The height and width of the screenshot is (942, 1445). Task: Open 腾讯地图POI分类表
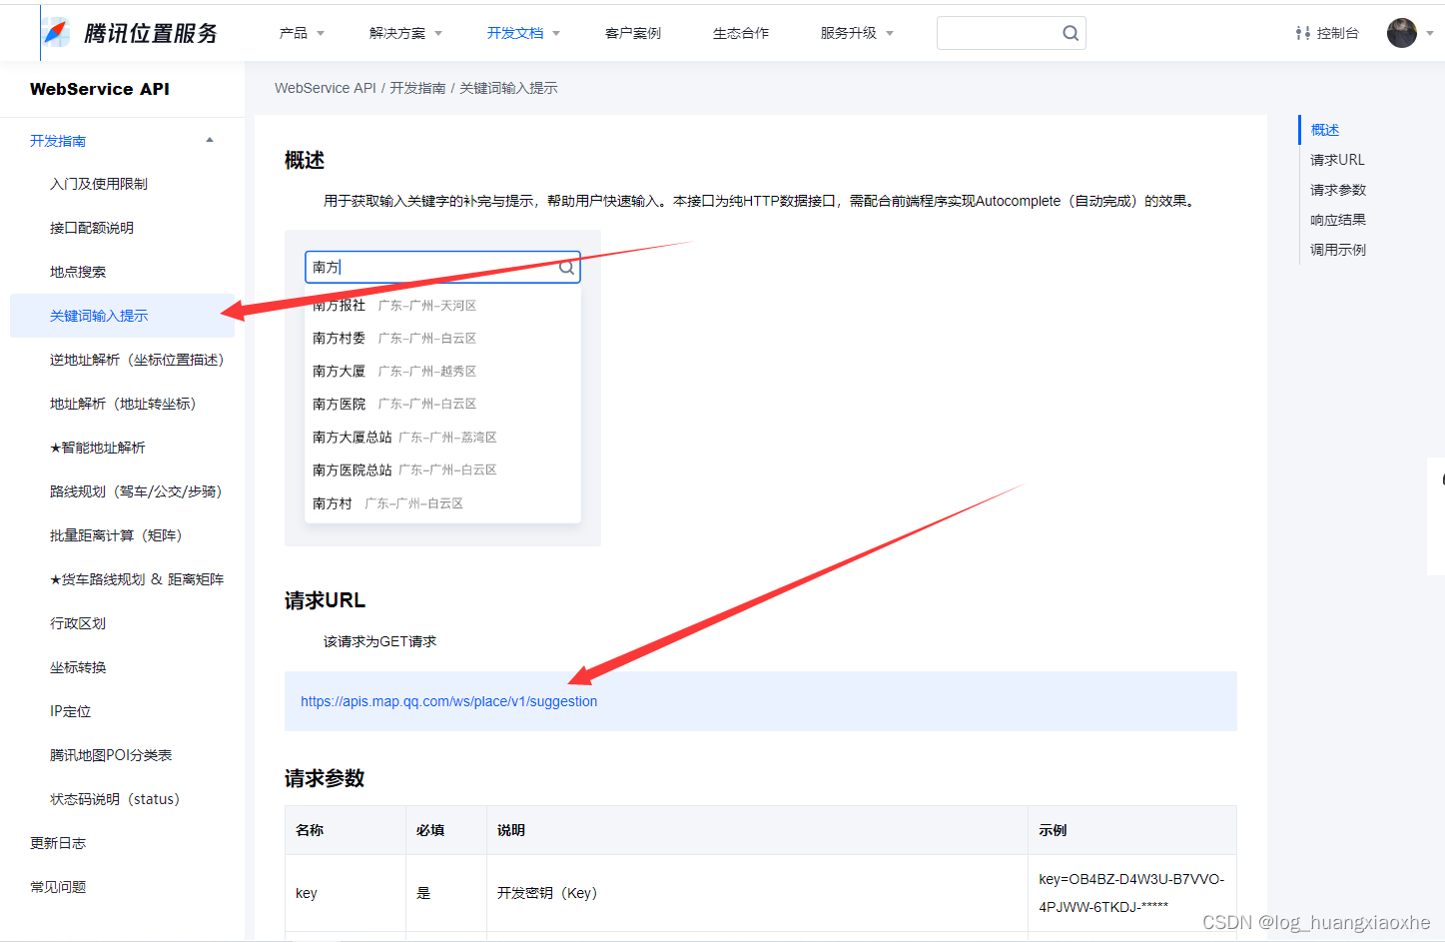111,755
